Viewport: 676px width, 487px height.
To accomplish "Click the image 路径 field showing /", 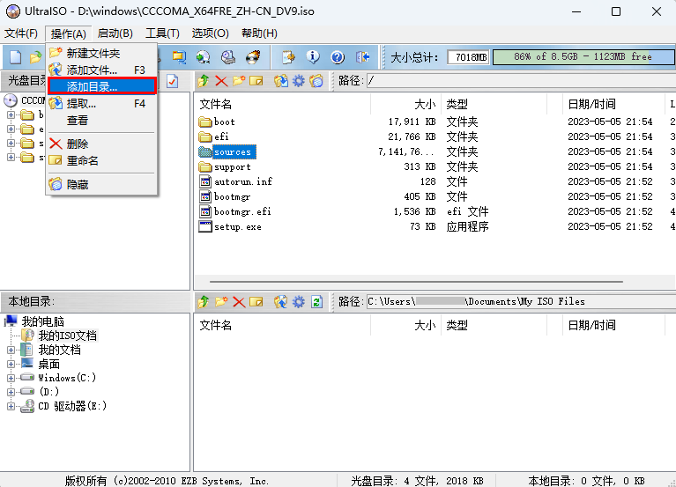I will click(x=521, y=80).
